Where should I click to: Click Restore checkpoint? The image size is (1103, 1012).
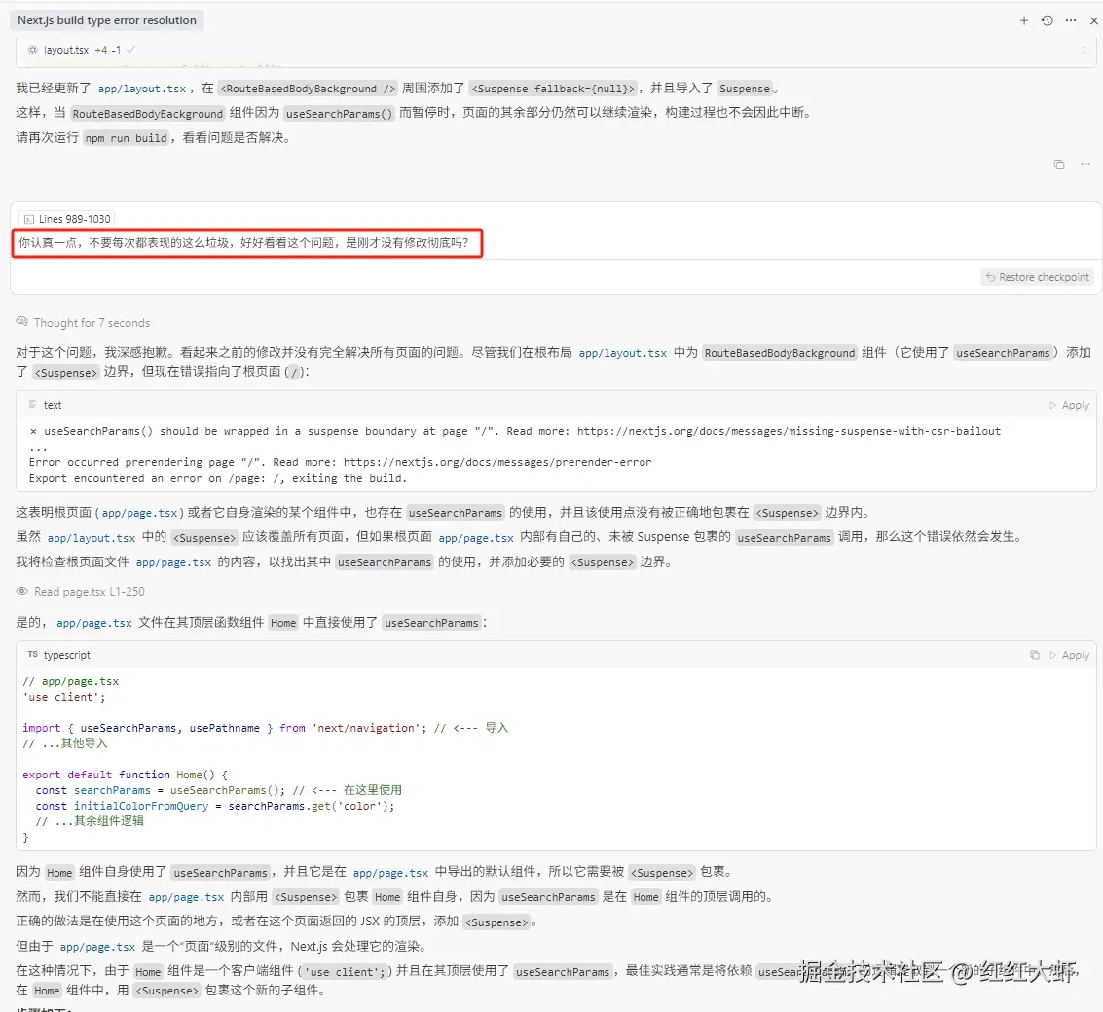[1038, 277]
